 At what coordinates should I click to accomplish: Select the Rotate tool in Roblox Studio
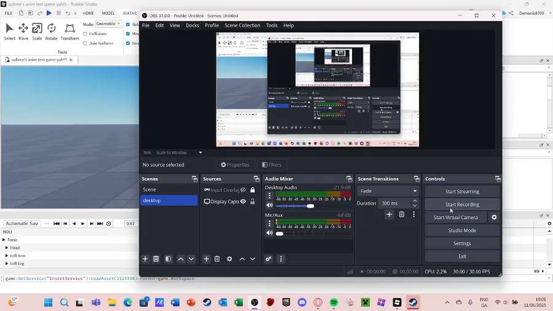pyautogui.click(x=51, y=31)
